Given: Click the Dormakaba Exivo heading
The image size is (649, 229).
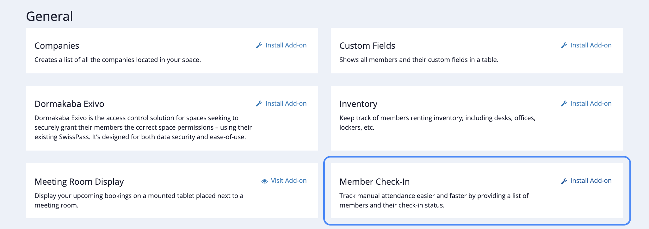Looking at the screenshot, I should (x=69, y=104).
